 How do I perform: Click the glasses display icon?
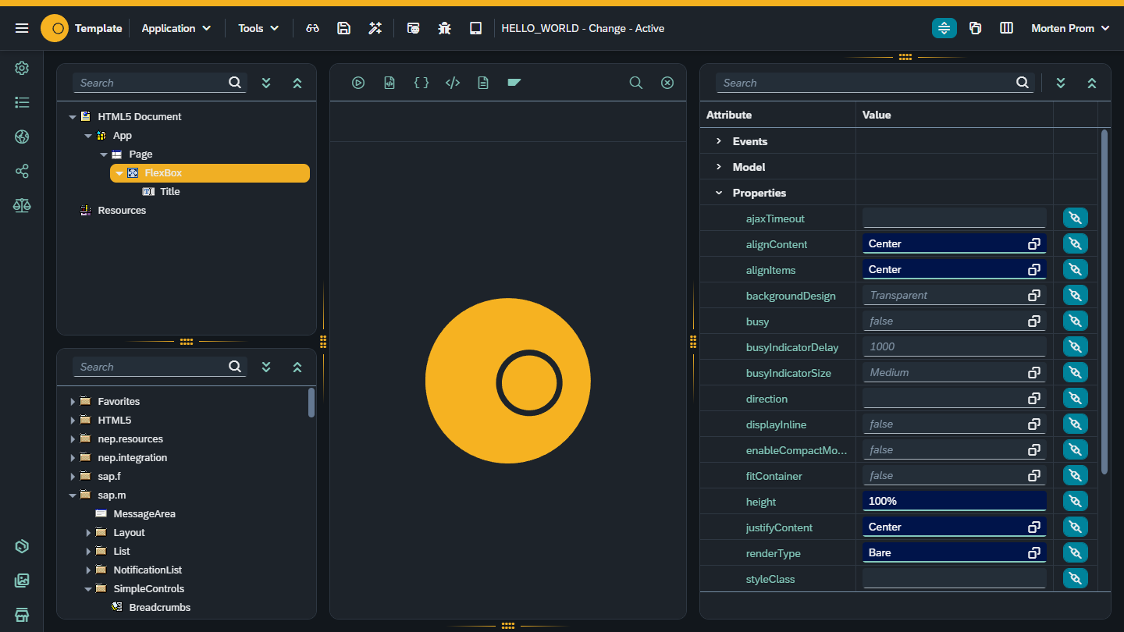pos(313,28)
